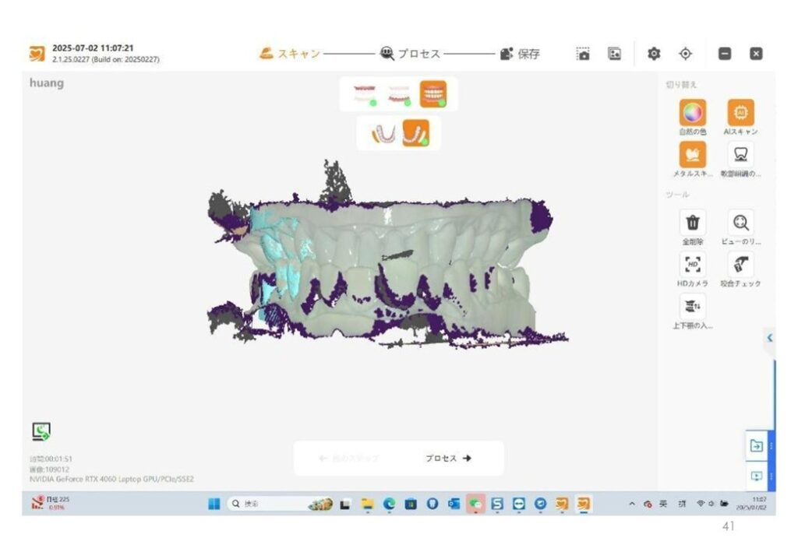This screenshot has height=552, width=798.
Task: Toggle the metal scan (メタルスキ...) mode
Action: click(692, 156)
